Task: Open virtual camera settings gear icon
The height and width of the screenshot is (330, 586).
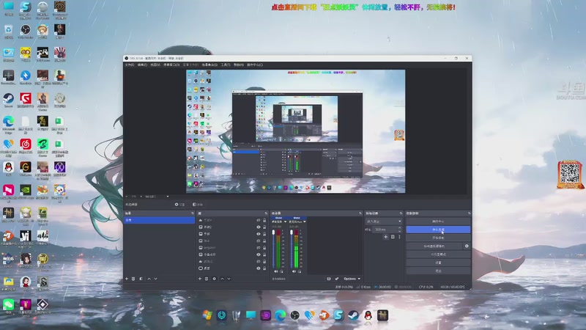Action: pyautogui.click(x=467, y=246)
